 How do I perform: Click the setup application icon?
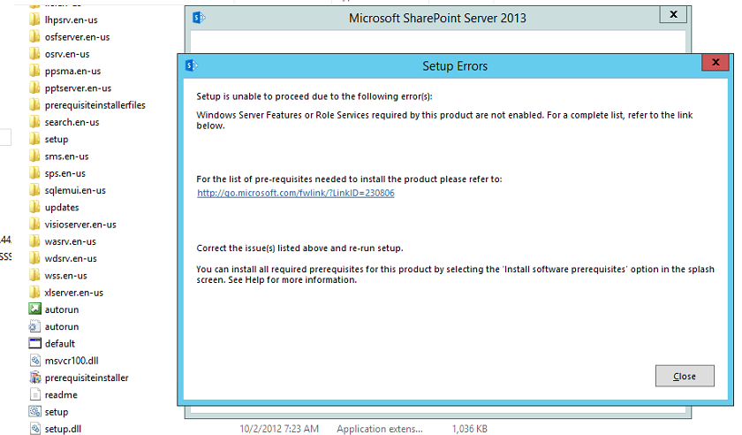pyautogui.click(x=35, y=412)
